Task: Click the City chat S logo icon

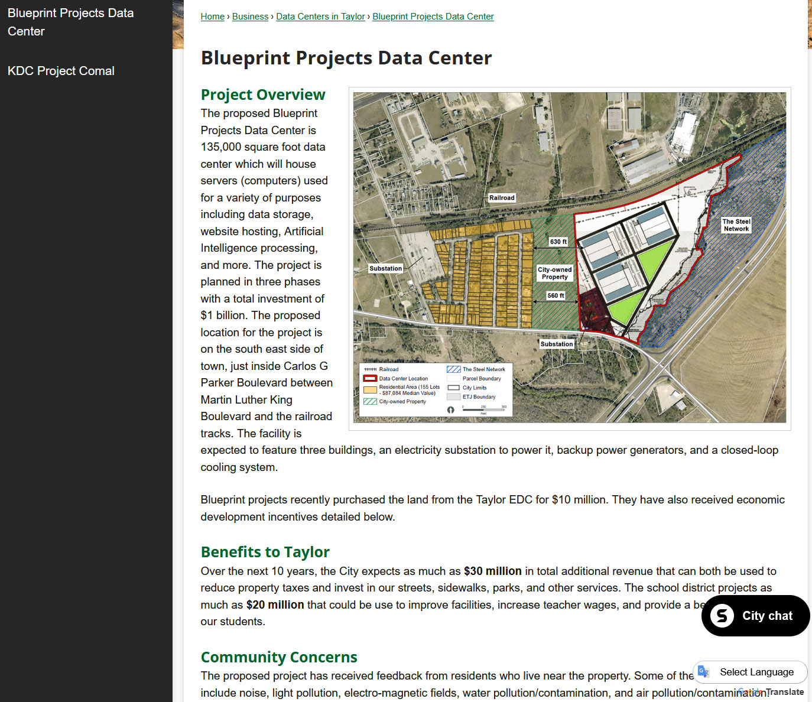Action: tap(722, 616)
